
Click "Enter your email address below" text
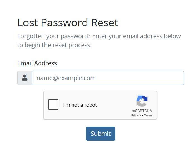coord(137,36)
